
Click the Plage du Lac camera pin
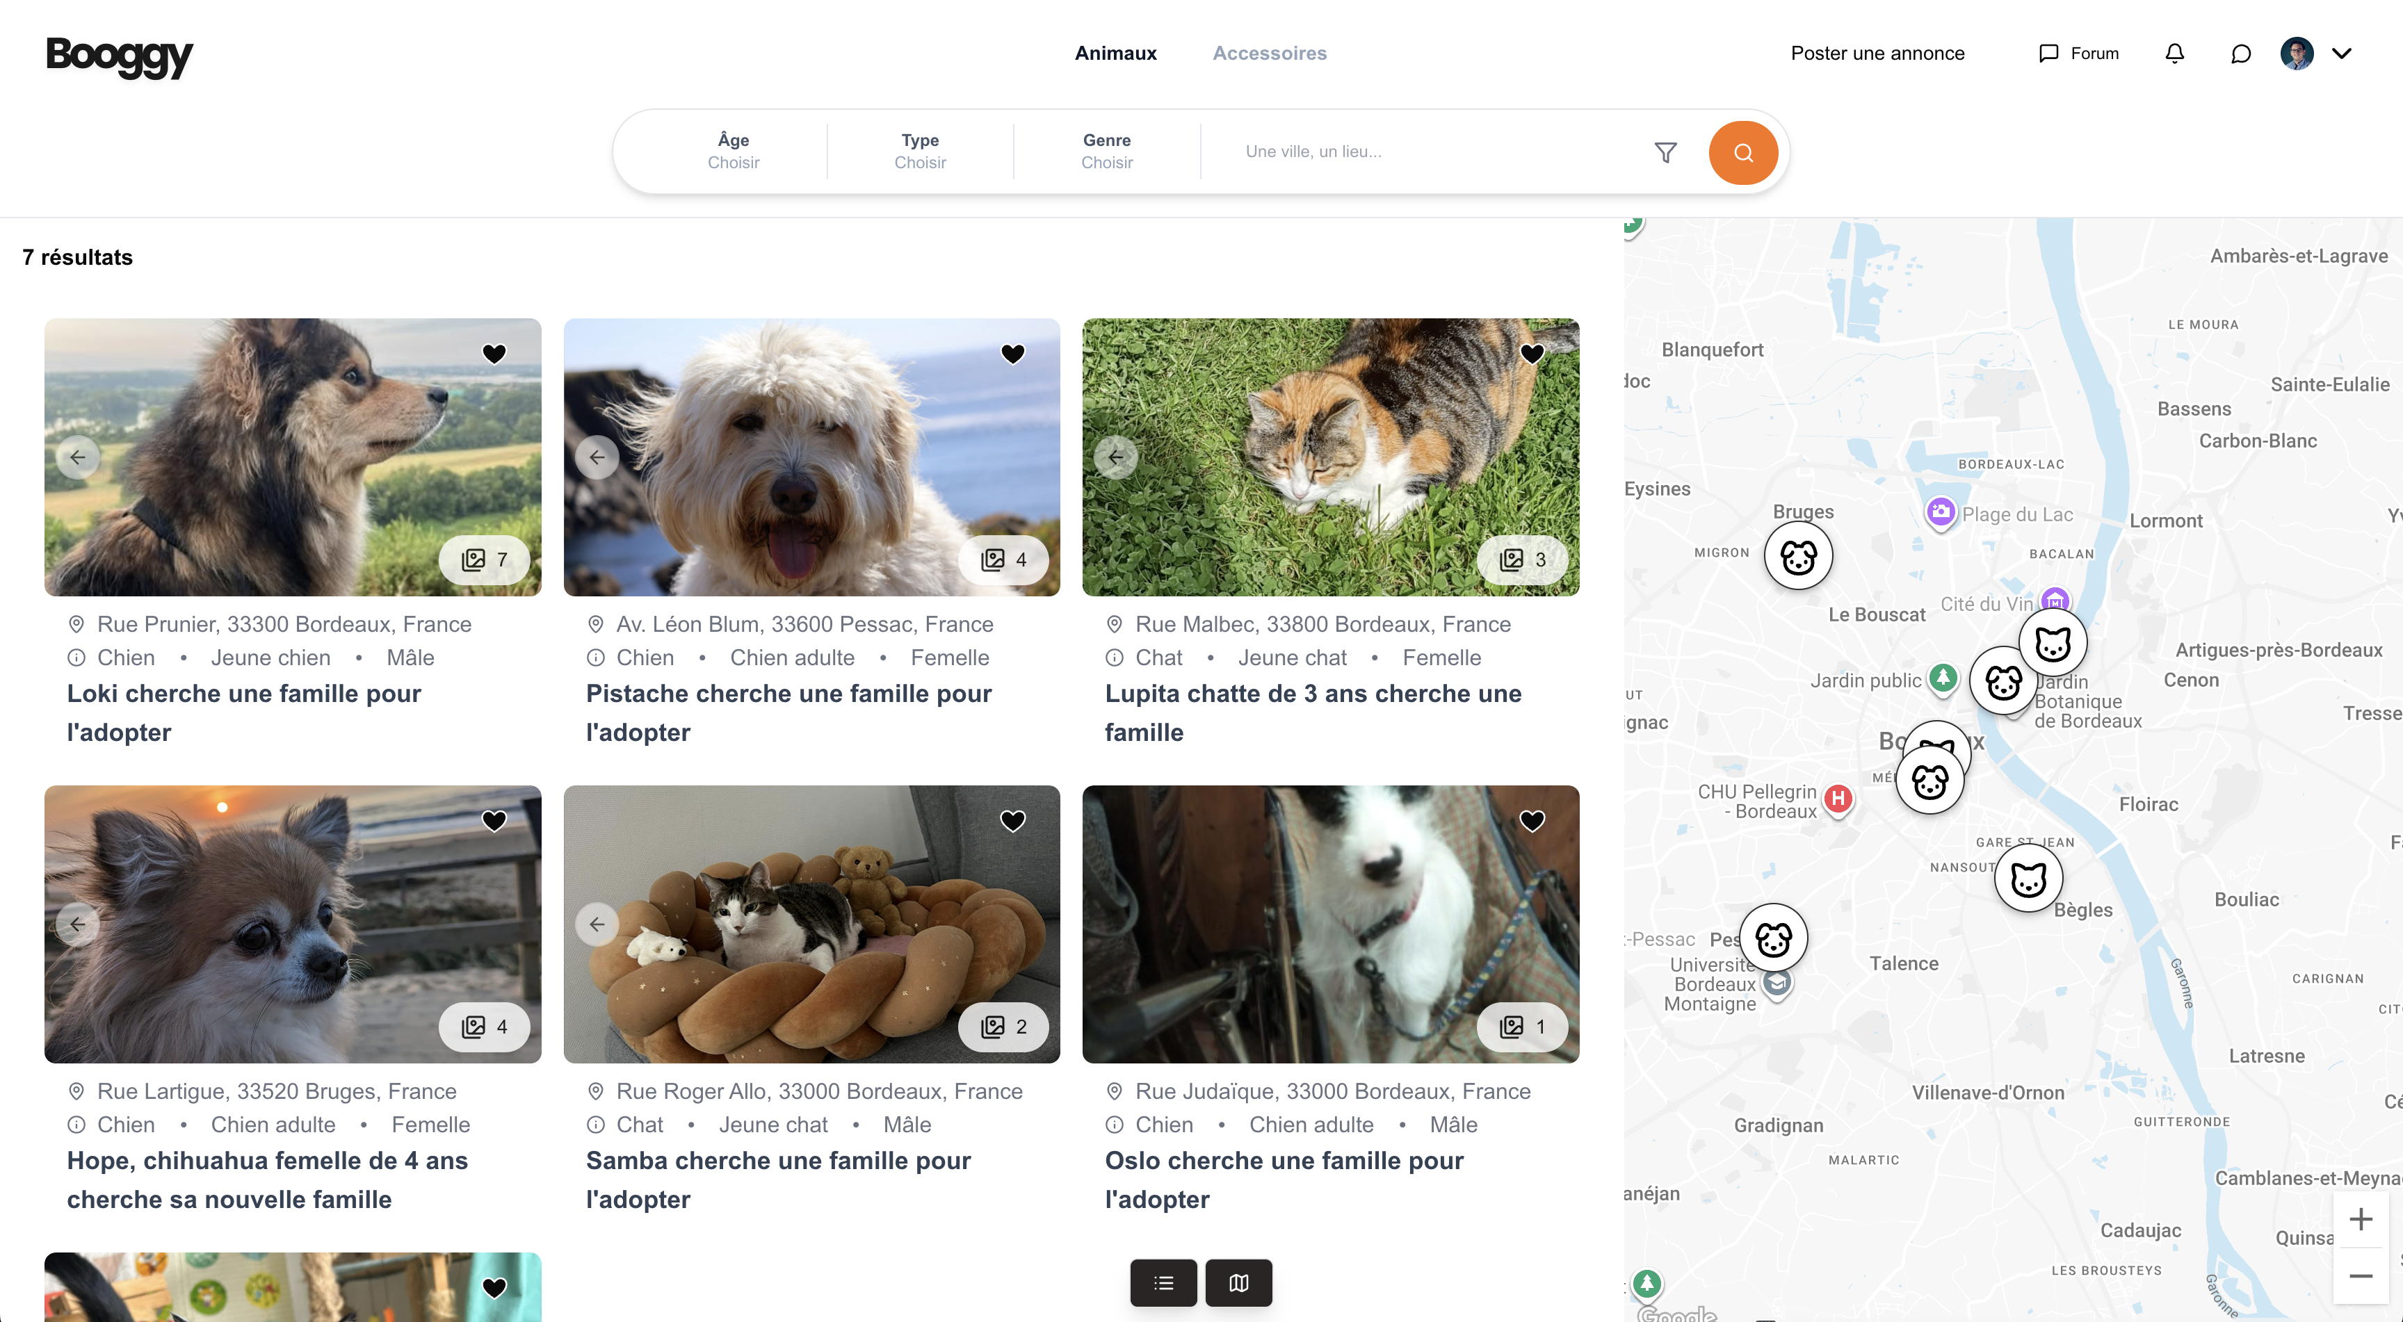pos(1941,512)
